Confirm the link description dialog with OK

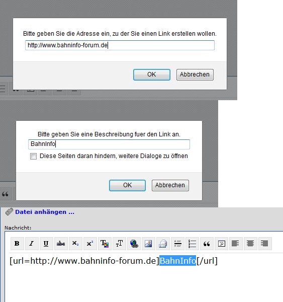click(x=127, y=185)
